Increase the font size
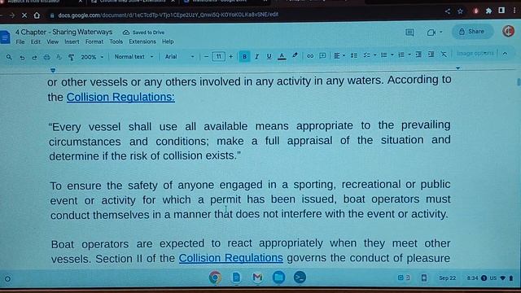The height and width of the screenshot is (293, 521). [x=231, y=56]
